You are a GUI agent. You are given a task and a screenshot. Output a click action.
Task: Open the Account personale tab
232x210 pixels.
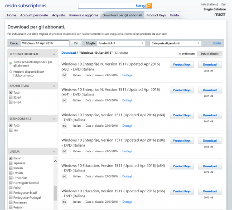tap(34, 15)
